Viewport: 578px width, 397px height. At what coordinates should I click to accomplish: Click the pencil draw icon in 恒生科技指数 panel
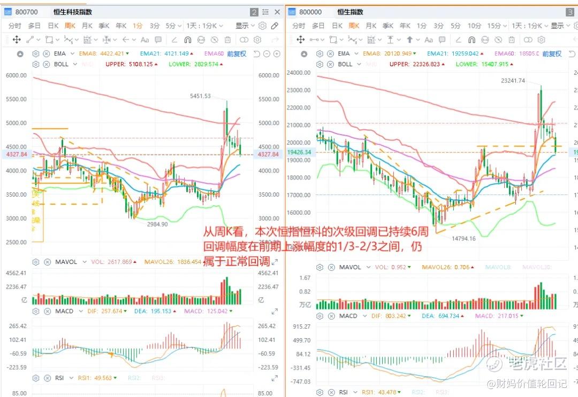coord(275,26)
